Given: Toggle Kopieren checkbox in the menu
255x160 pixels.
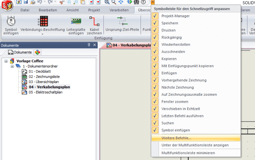Looking at the screenshot, I should 155,59.
